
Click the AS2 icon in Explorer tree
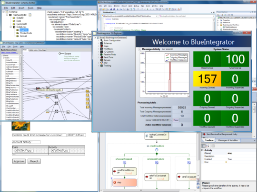pos(101,63)
